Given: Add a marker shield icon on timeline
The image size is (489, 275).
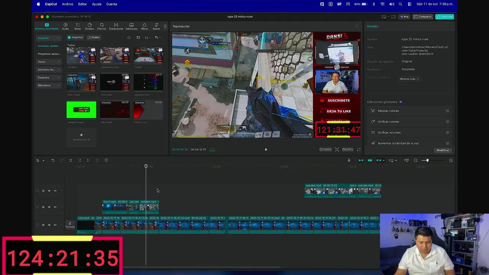Looking at the screenshot, I should tap(106, 160).
